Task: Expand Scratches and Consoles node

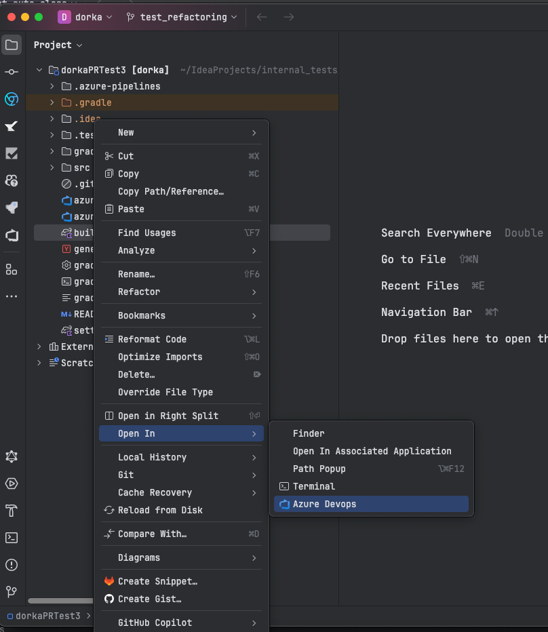Action: click(x=39, y=363)
